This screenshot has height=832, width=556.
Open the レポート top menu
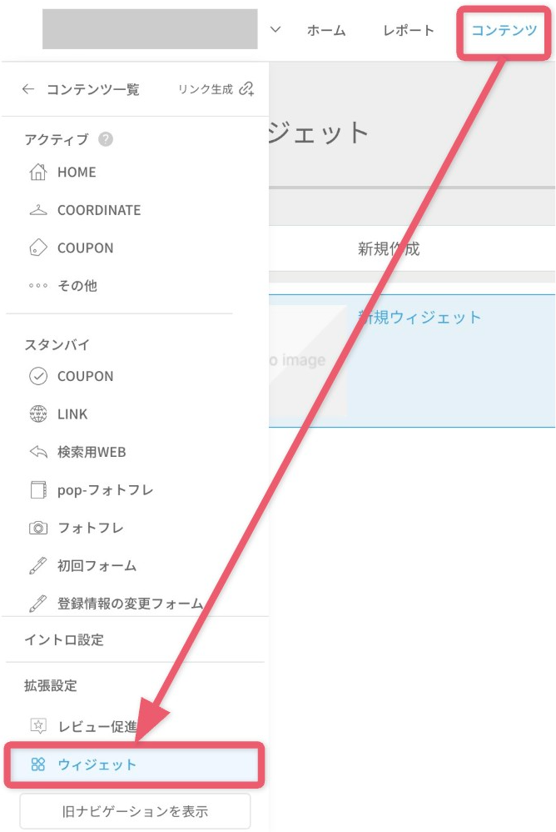pyautogui.click(x=409, y=30)
